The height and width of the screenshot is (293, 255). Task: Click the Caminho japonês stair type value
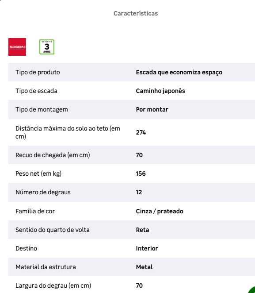point(160,91)
